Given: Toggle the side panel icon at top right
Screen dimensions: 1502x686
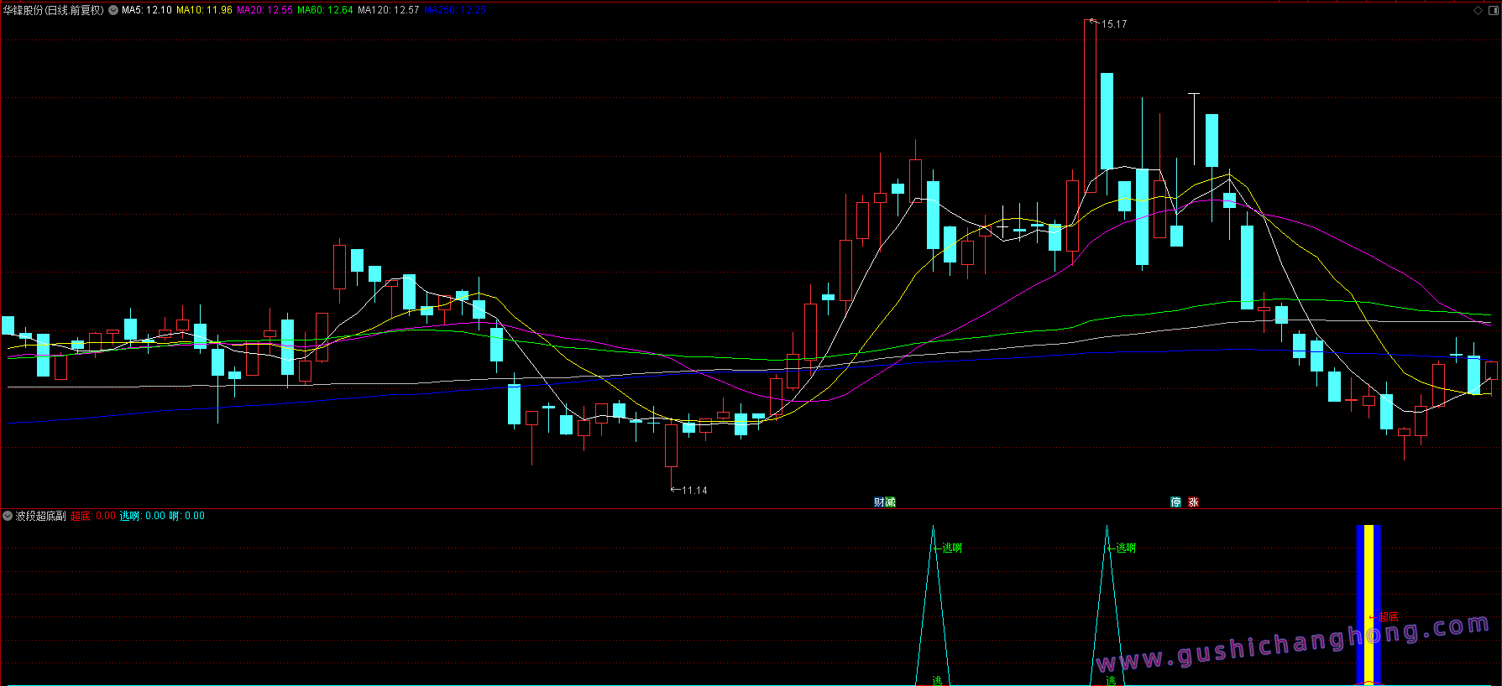Looking at the screenshot, I should pyautogui.click(x=1492, y=10).
